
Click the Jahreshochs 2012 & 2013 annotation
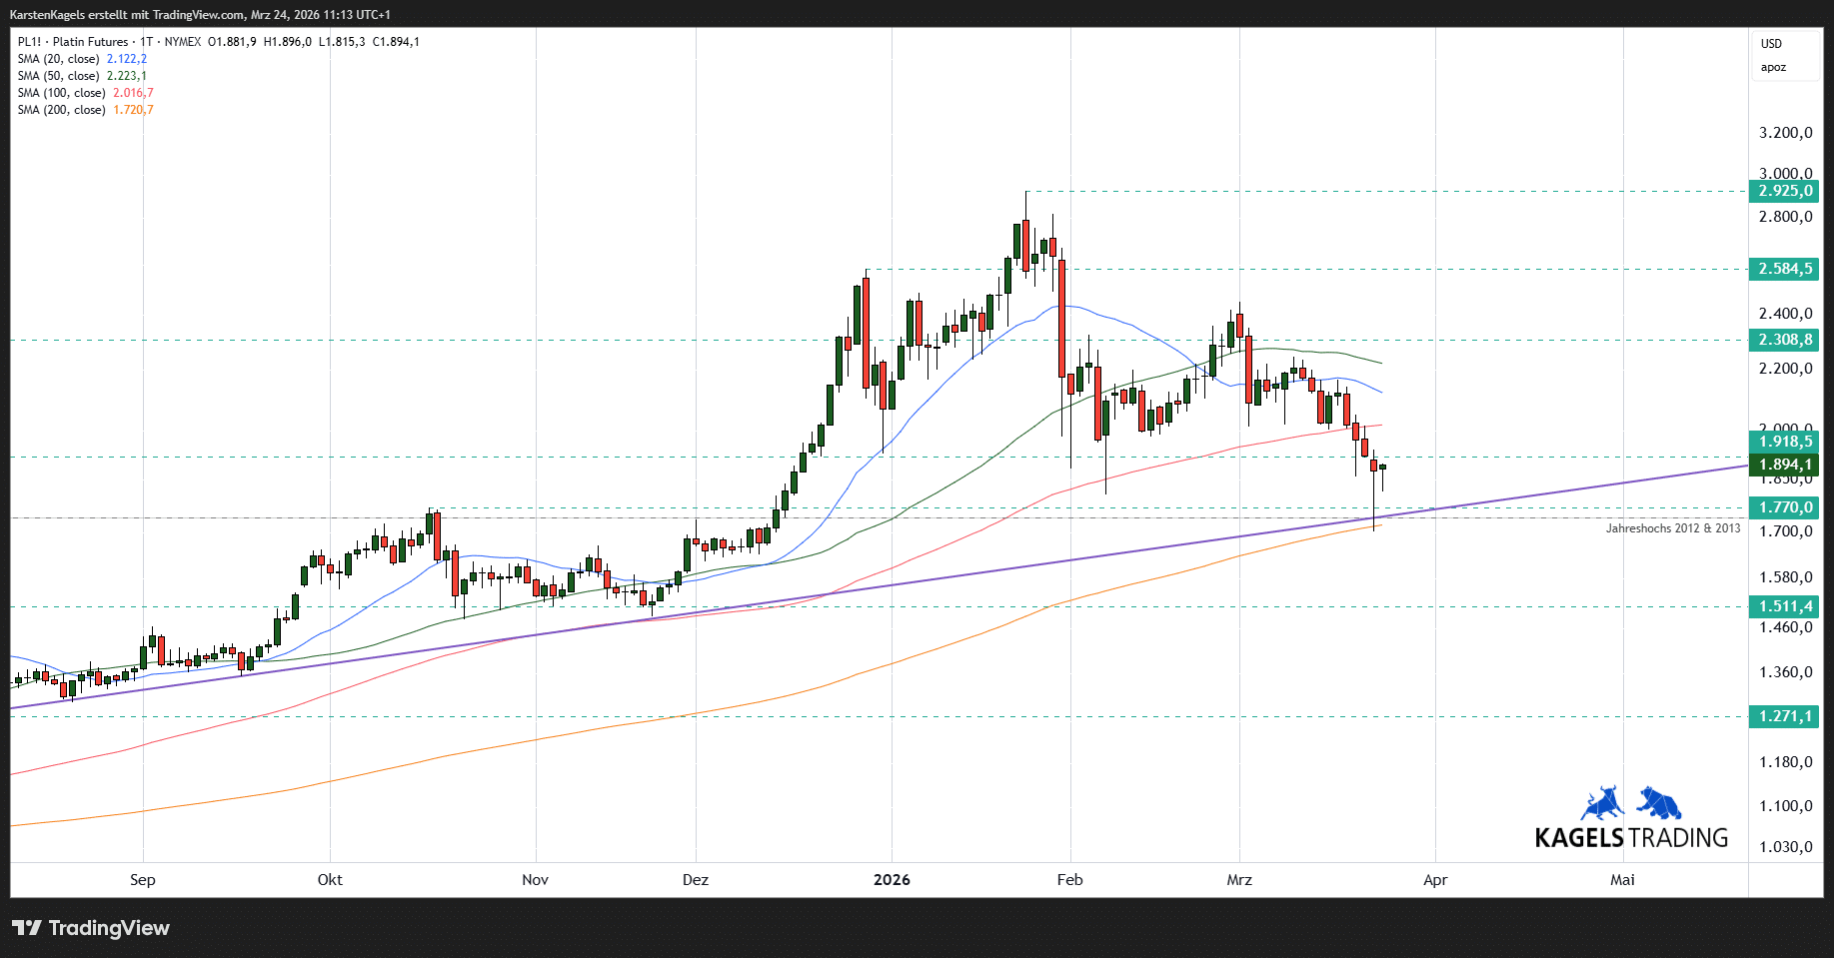(x=1672, y=528)
